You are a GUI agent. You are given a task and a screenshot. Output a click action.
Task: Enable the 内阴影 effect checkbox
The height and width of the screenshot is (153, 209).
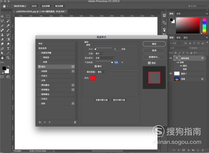click(x=40, y=71)
